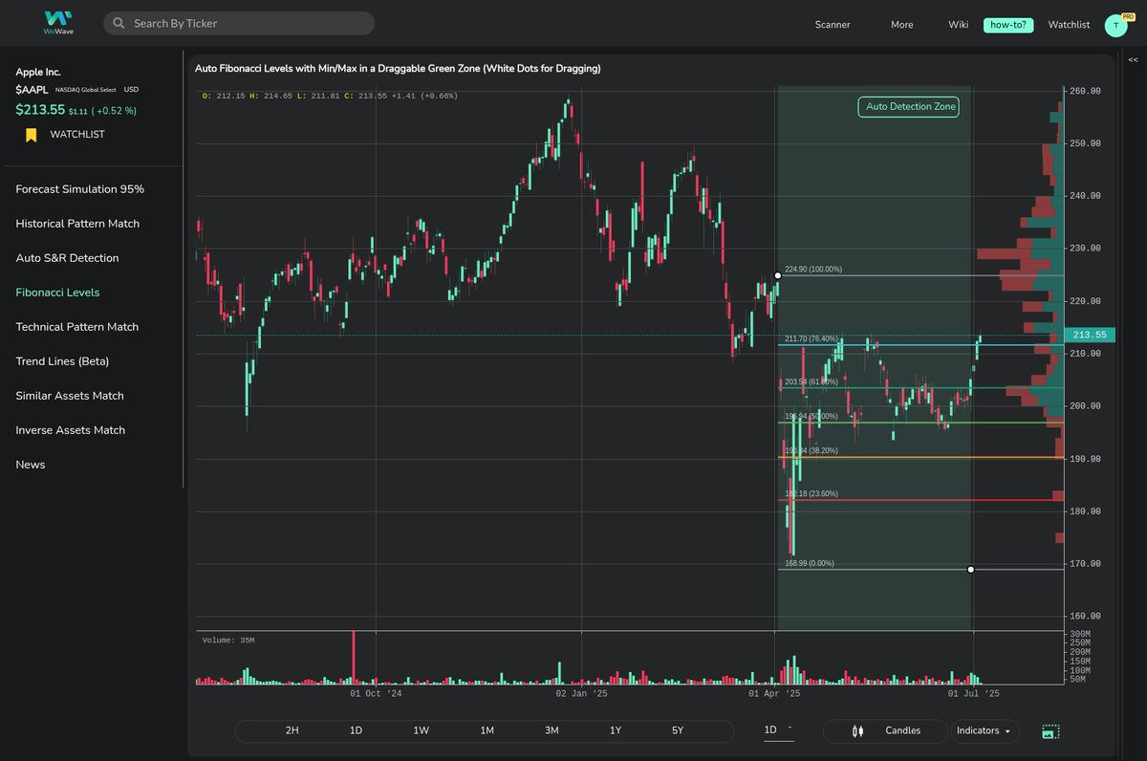Click the chart screenshot icon

[x=1050, y=731]
